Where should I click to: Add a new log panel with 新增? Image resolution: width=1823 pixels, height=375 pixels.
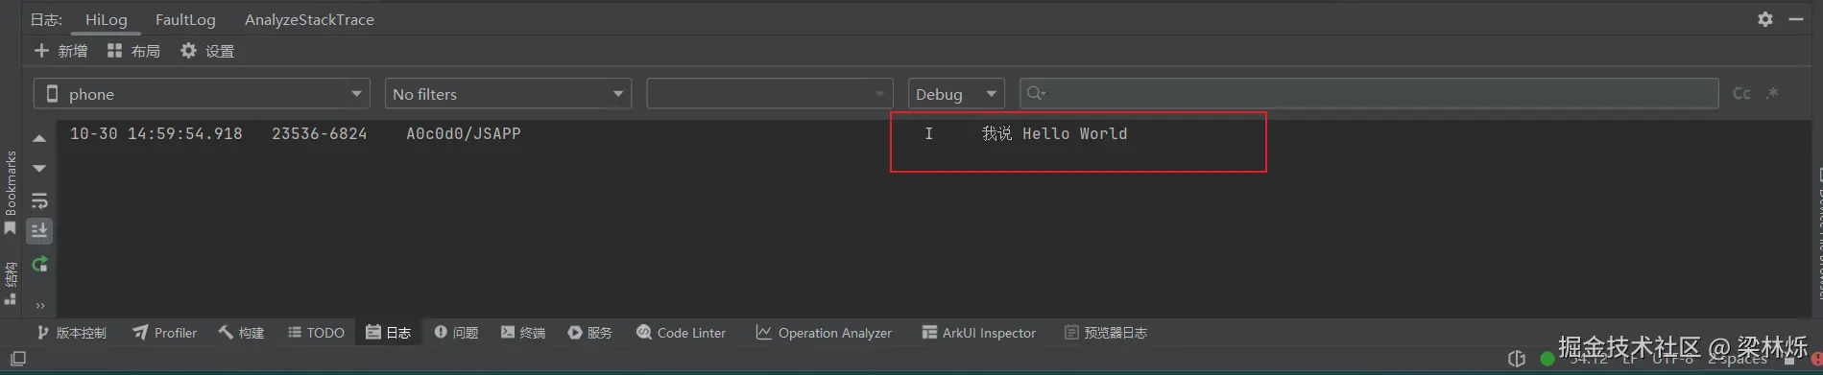61,51
